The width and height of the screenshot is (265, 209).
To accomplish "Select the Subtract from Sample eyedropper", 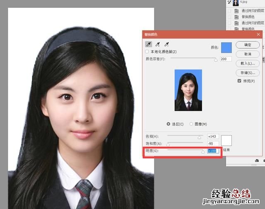I will [x=166, y=44].
